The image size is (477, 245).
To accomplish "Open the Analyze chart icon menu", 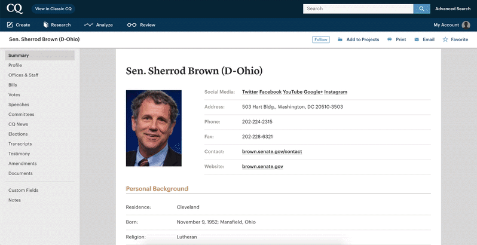I will click(88, 25).
